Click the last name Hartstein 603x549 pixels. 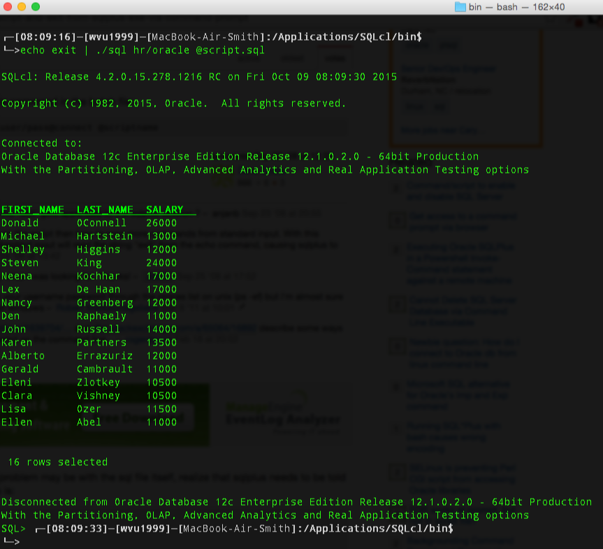point(105,236)
